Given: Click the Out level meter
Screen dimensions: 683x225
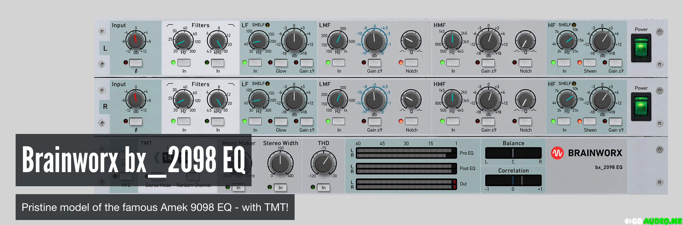Looking at the screenshot, I should click(406, 184).
